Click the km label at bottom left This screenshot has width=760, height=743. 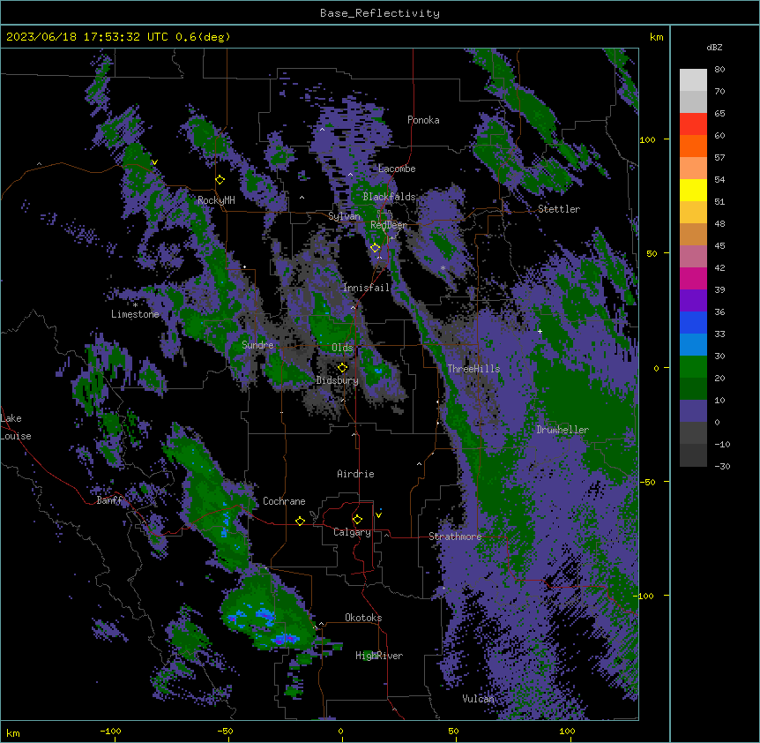[x=13, y=732]
